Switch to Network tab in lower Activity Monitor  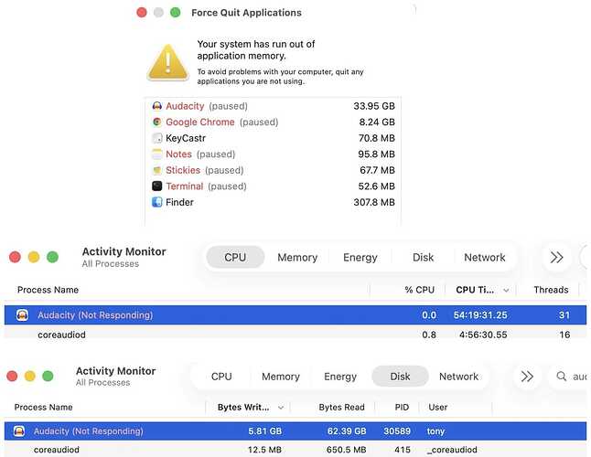pyautogui.click(x=458, y=377)
